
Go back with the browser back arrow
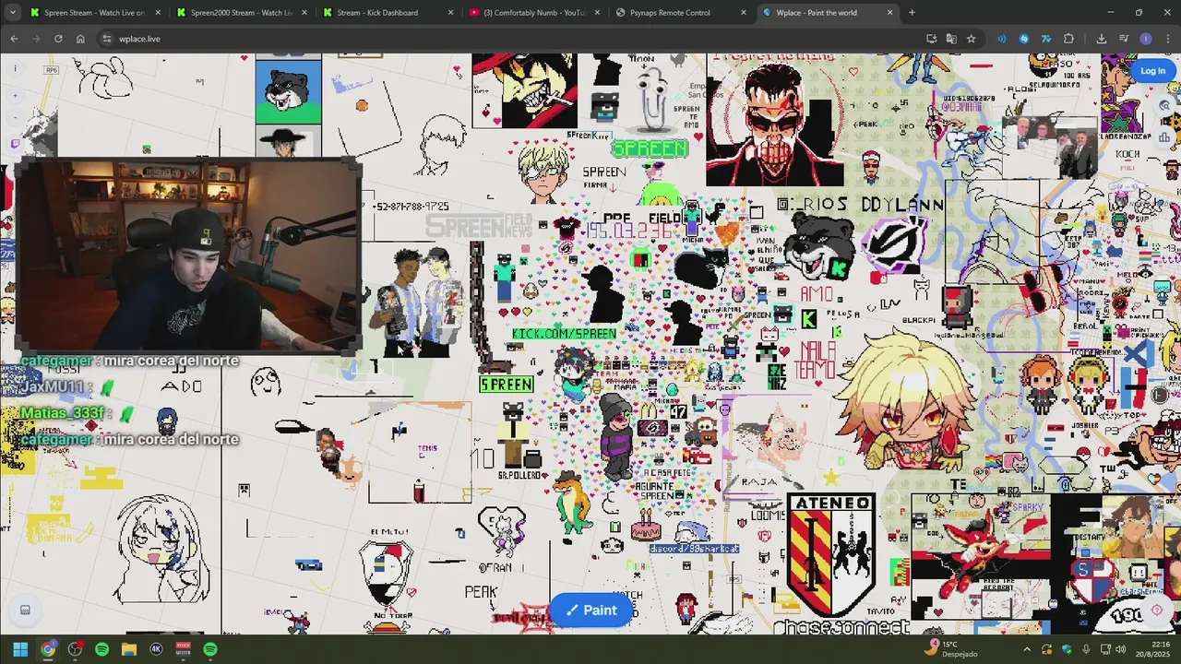pyautogui.click(x=14, y=39)
